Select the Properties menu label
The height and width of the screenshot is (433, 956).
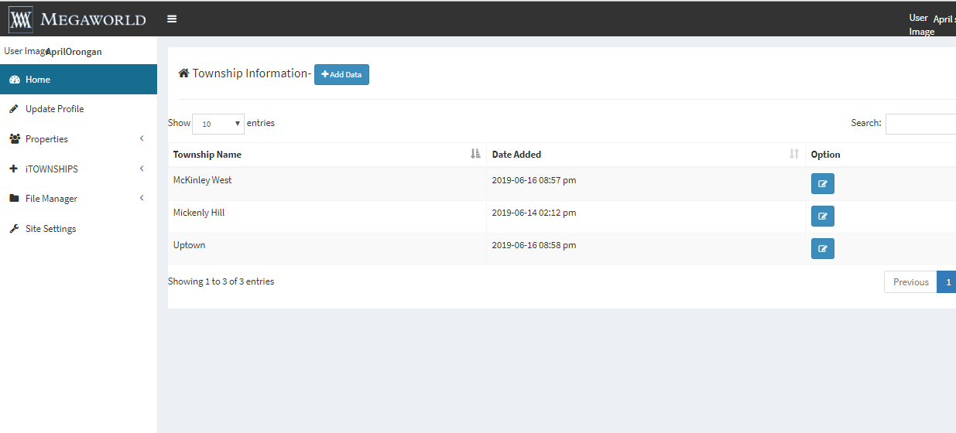[46, 139]
